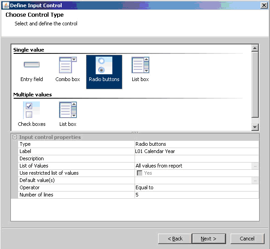Select the Check boxes control icon

click(32, 110)
